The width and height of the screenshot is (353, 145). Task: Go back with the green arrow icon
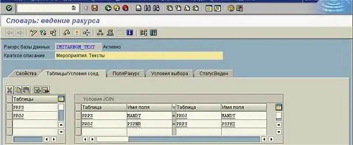pyautogui.click(x=108, y=8)
